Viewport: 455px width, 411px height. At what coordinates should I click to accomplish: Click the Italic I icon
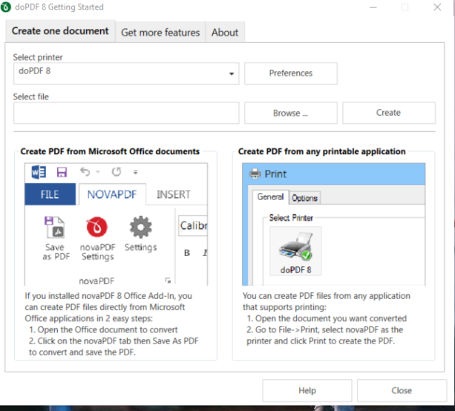coord(205,253)
